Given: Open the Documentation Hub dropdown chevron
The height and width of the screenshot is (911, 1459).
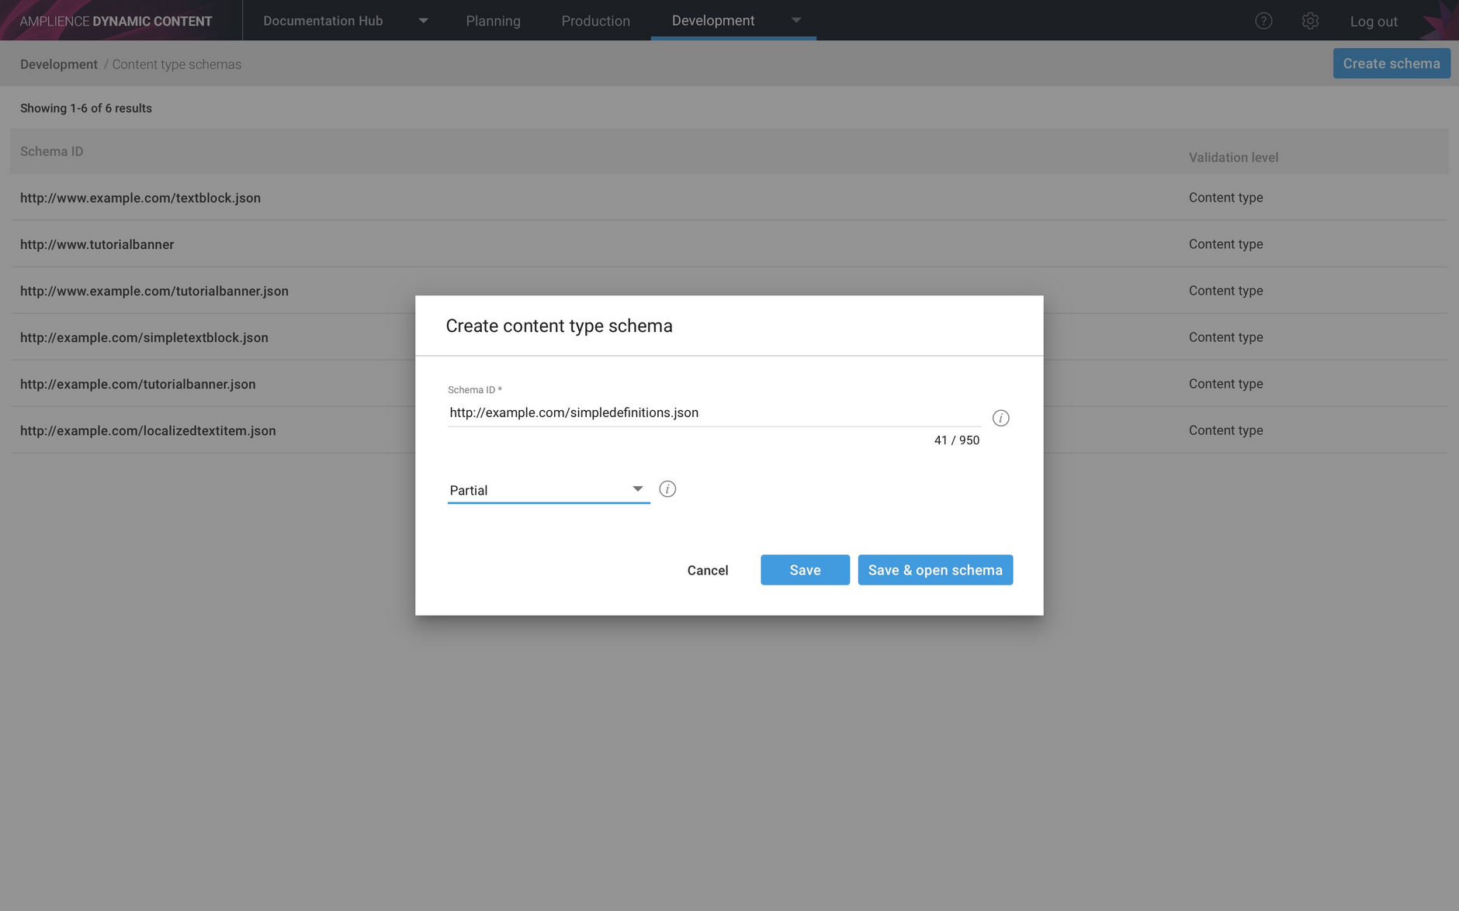Looking at the screenshot, I should (x=423, y=20).
